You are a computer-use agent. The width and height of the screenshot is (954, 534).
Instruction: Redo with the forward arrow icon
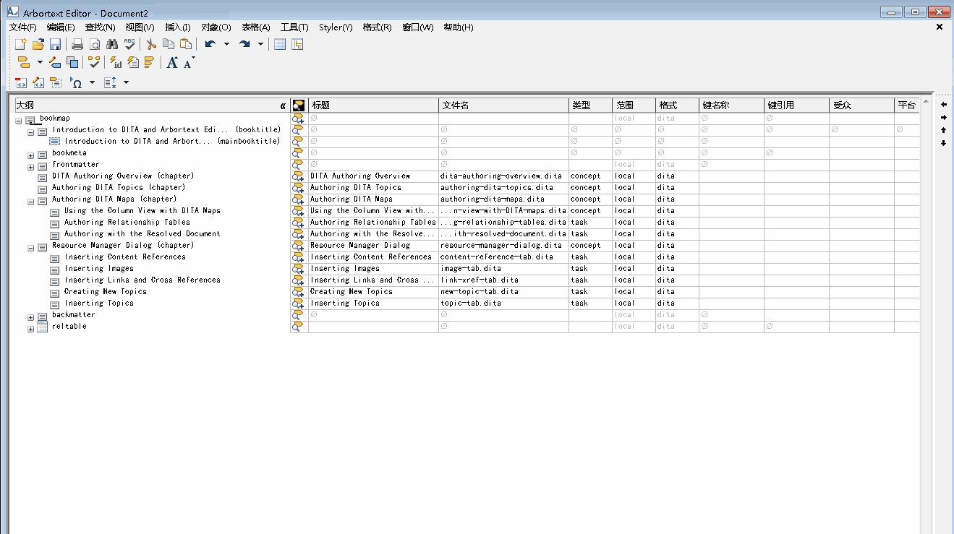click(x=244, y=44)
